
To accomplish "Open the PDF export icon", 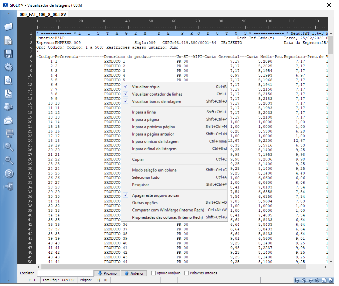I will click(8, 94).
